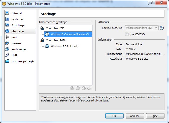Click the Dossiers partagés folder icon
Image resolution: width=169 pixels, height=123 pixels.
tap(7, 61)
